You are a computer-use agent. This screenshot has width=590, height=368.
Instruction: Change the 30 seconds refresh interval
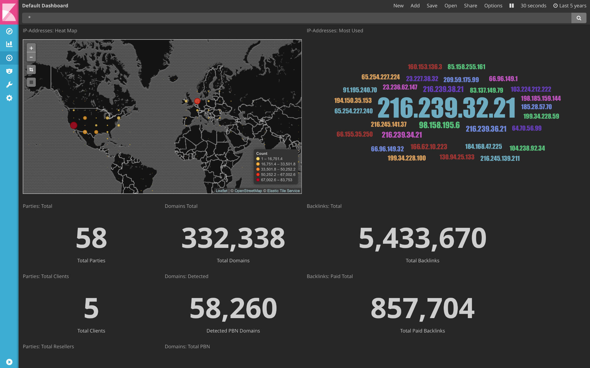click(x=533, y=6)
